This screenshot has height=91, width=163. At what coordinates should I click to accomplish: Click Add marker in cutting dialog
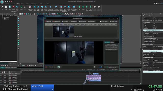pyautogui.click(x=48, y=21)
